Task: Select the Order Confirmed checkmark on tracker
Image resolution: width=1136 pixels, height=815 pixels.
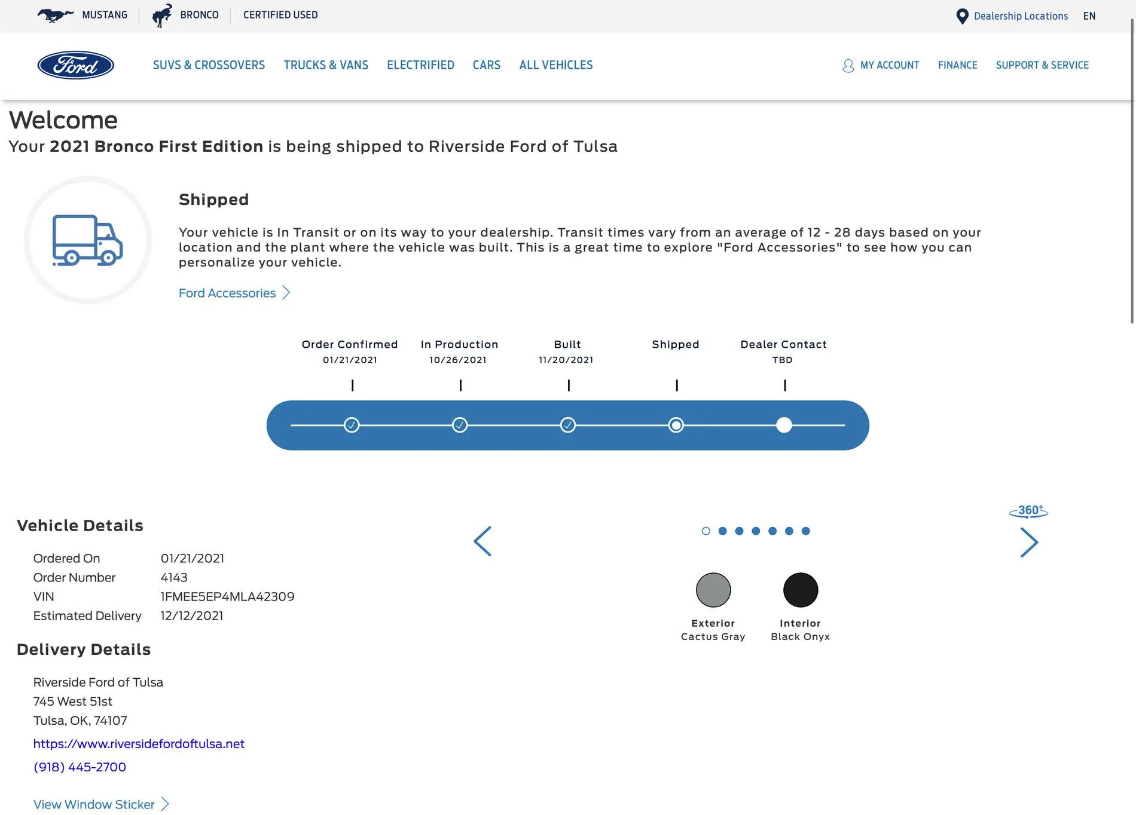Action: 352,425
